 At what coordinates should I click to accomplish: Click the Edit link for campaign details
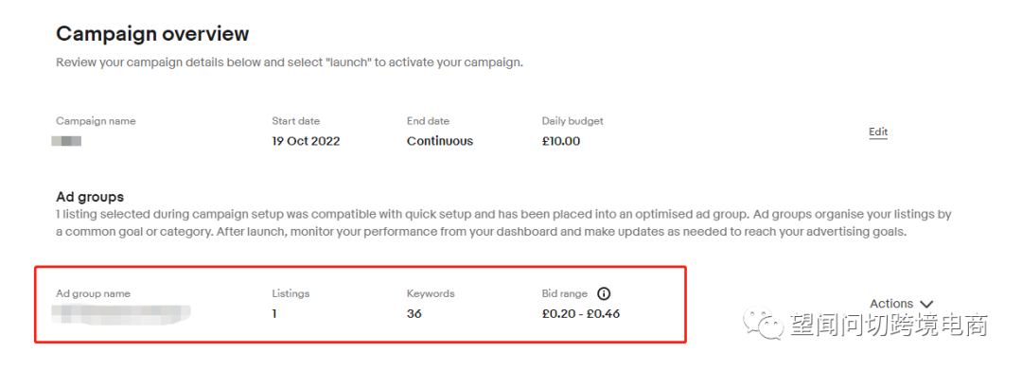[x=878, y=132]
